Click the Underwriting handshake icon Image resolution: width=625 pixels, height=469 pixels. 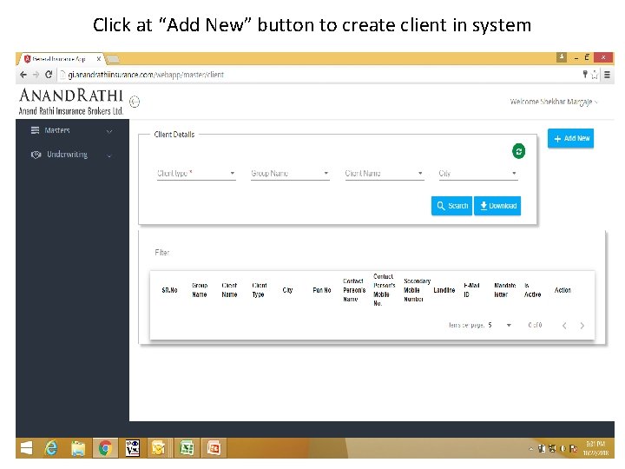[36, 155]
